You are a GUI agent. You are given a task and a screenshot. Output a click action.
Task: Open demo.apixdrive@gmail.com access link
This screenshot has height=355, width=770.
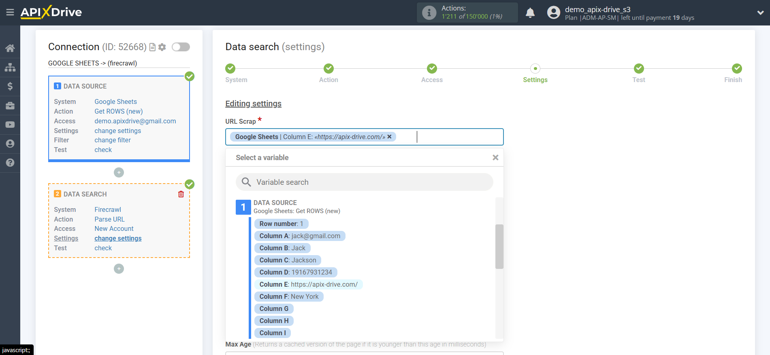[x=135, y=121]
